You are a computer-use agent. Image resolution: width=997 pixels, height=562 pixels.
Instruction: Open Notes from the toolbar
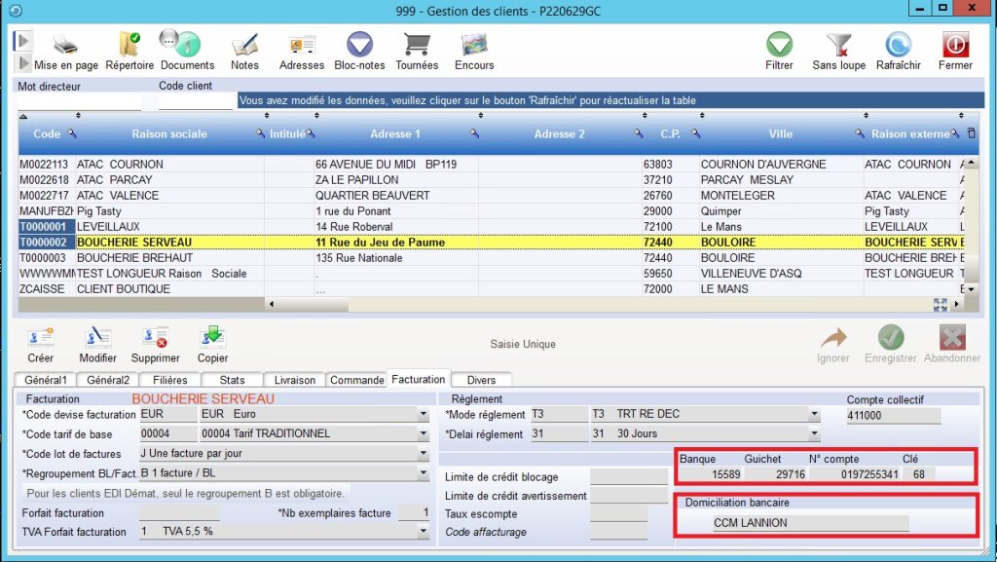click(245, 45)
